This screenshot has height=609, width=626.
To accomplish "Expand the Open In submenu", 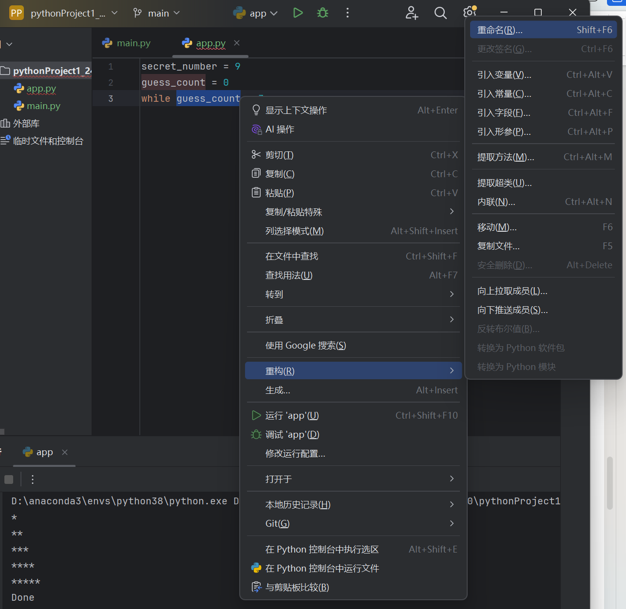I will 354,479.
